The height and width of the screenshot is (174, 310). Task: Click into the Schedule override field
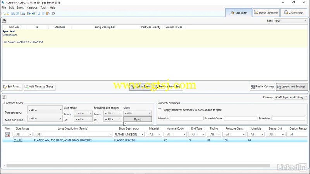288,118
